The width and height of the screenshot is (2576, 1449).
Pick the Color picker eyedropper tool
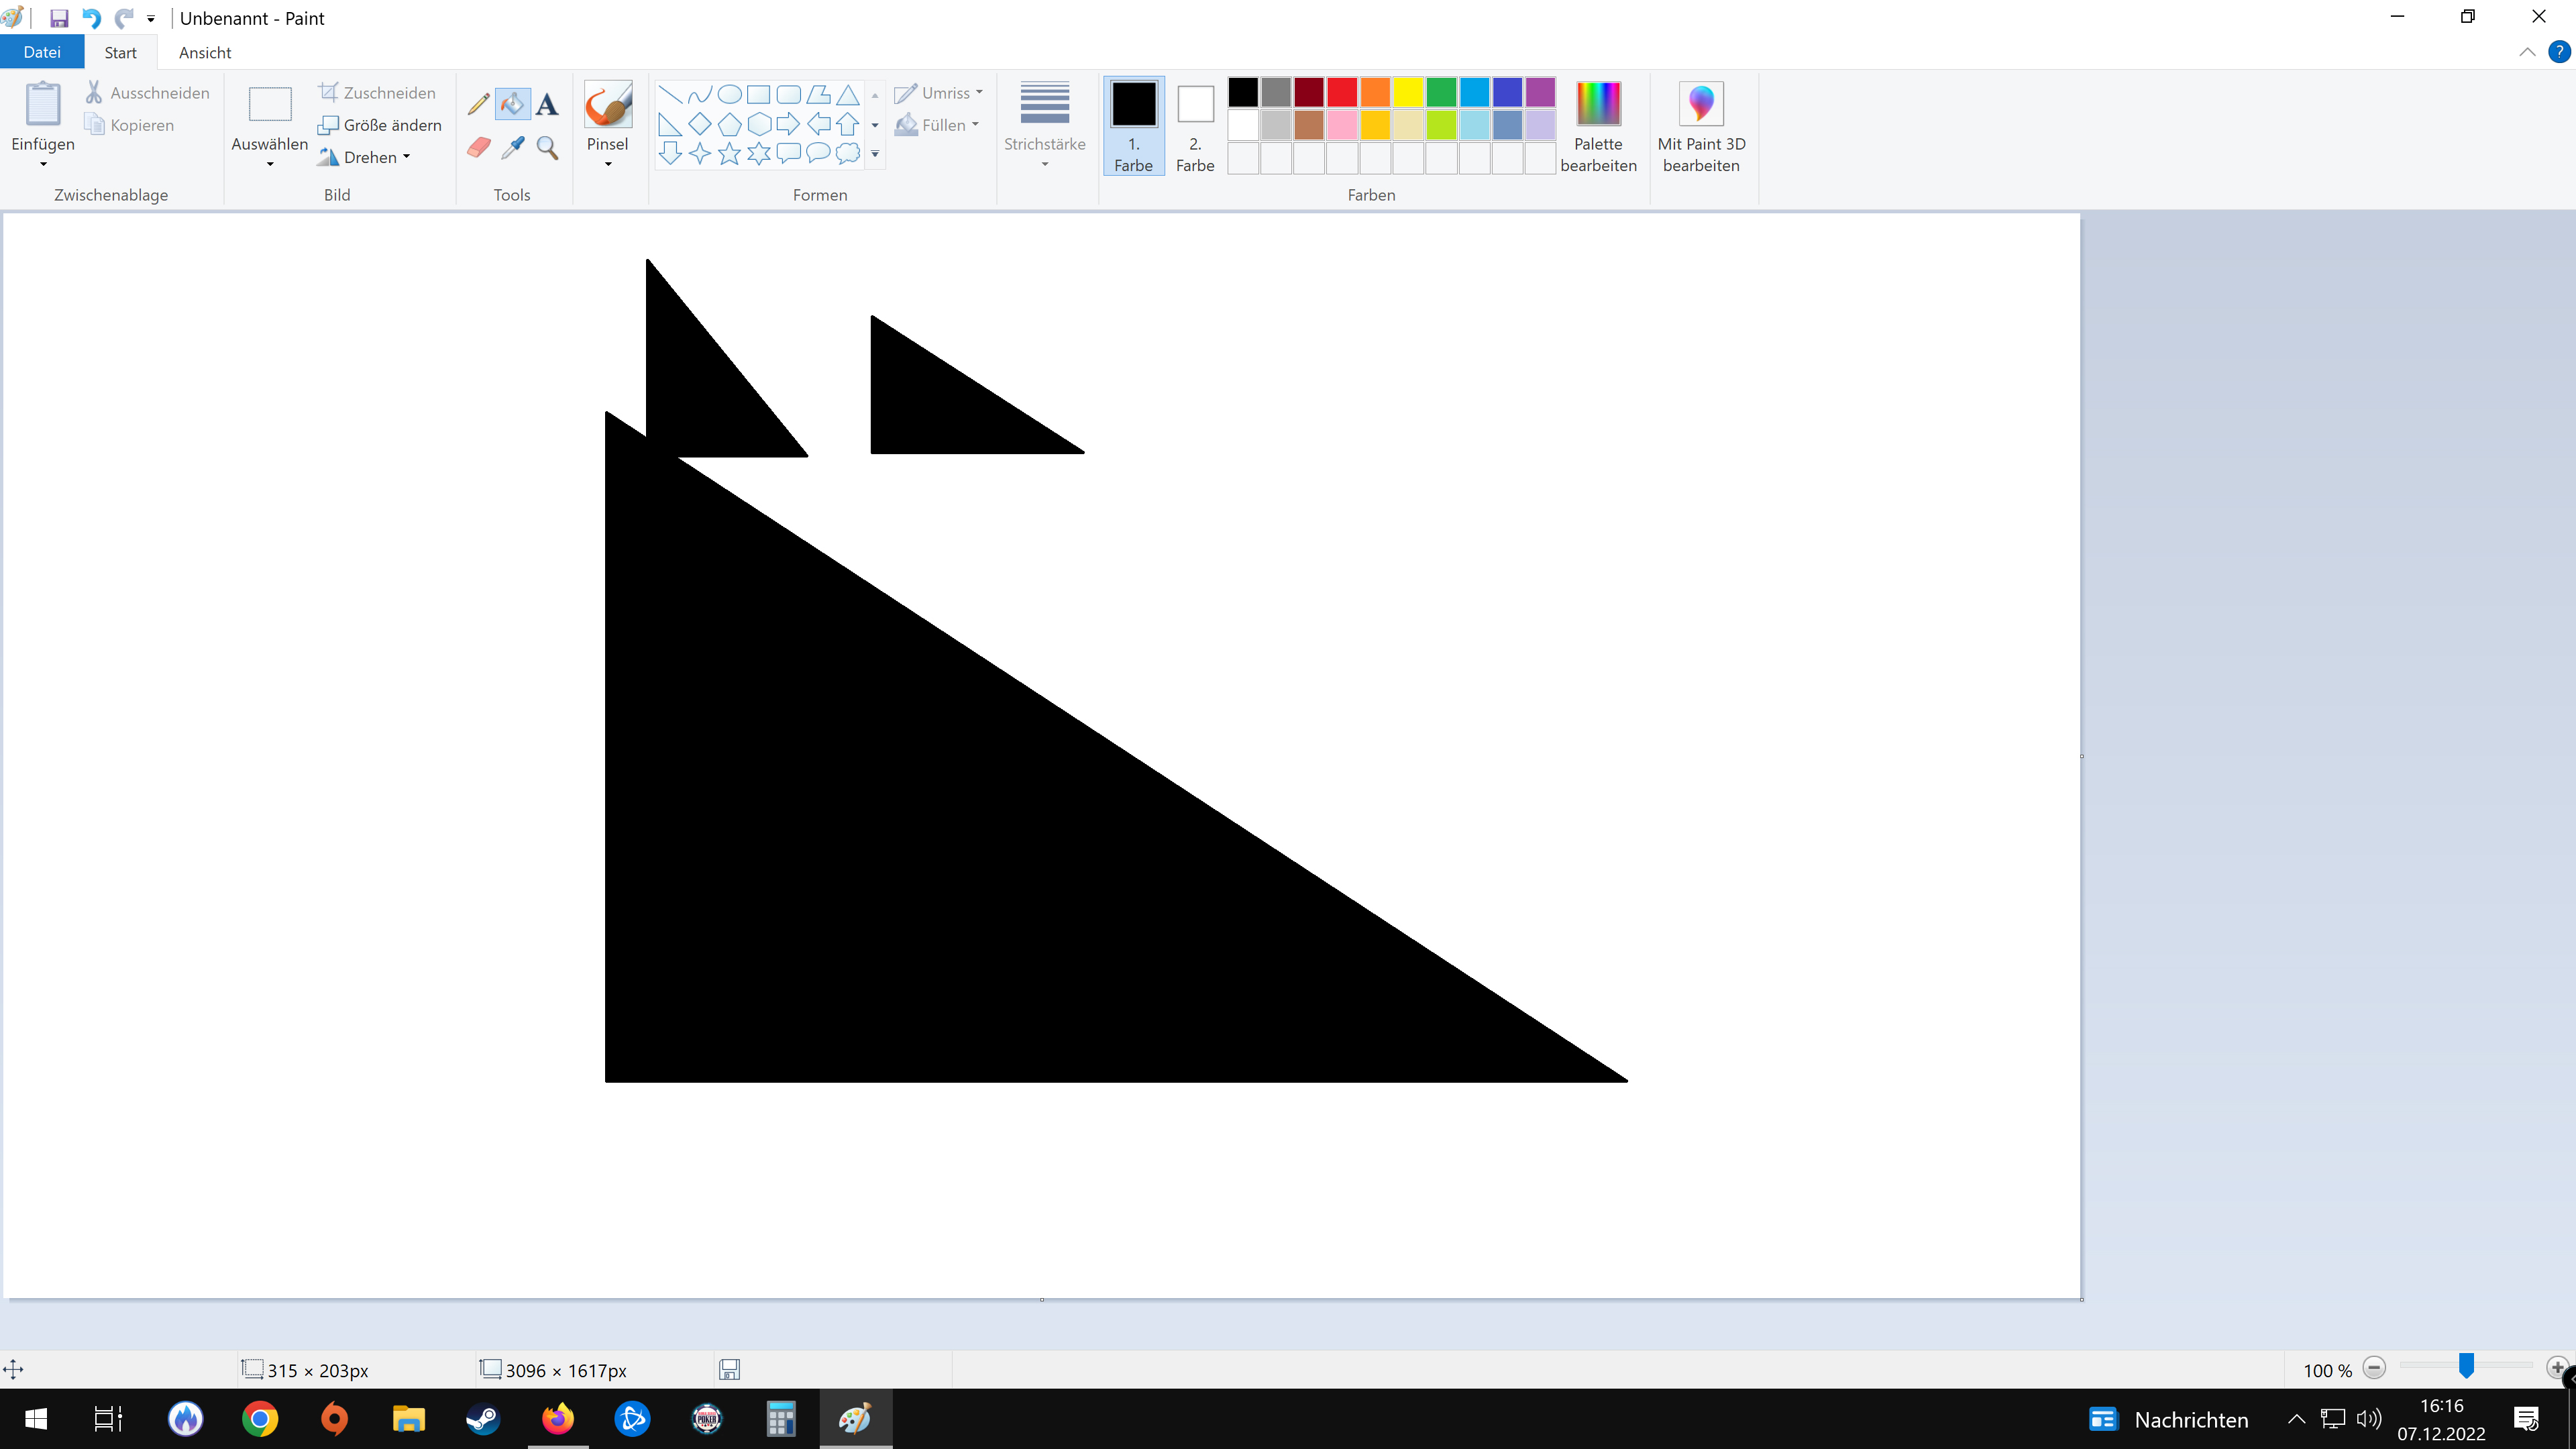click(x=513, y=148)
